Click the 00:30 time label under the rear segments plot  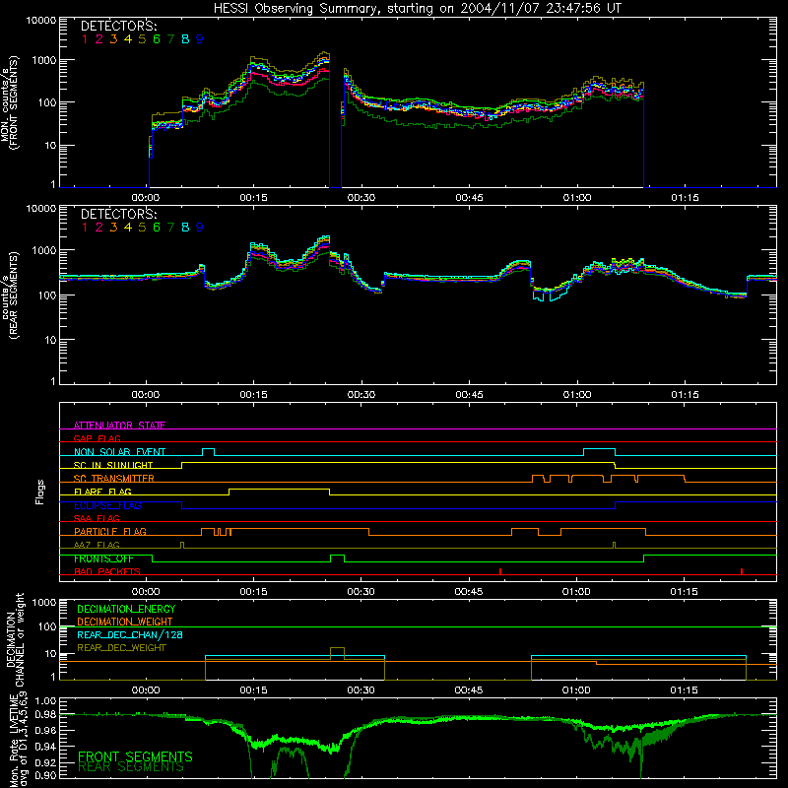[x=361, y=395]
